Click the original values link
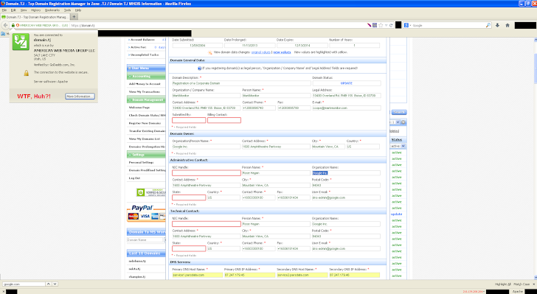537x294 pixels. click(261, 52)
